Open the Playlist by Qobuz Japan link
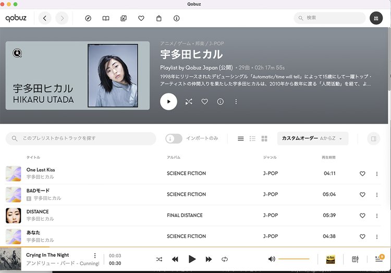 click(197, 68)
